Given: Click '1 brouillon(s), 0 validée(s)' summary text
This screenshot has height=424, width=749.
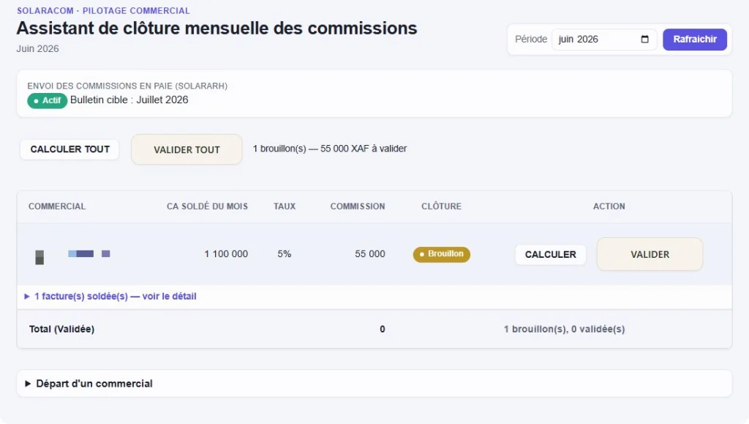Looking at the screenshot, I should (564, 329).
